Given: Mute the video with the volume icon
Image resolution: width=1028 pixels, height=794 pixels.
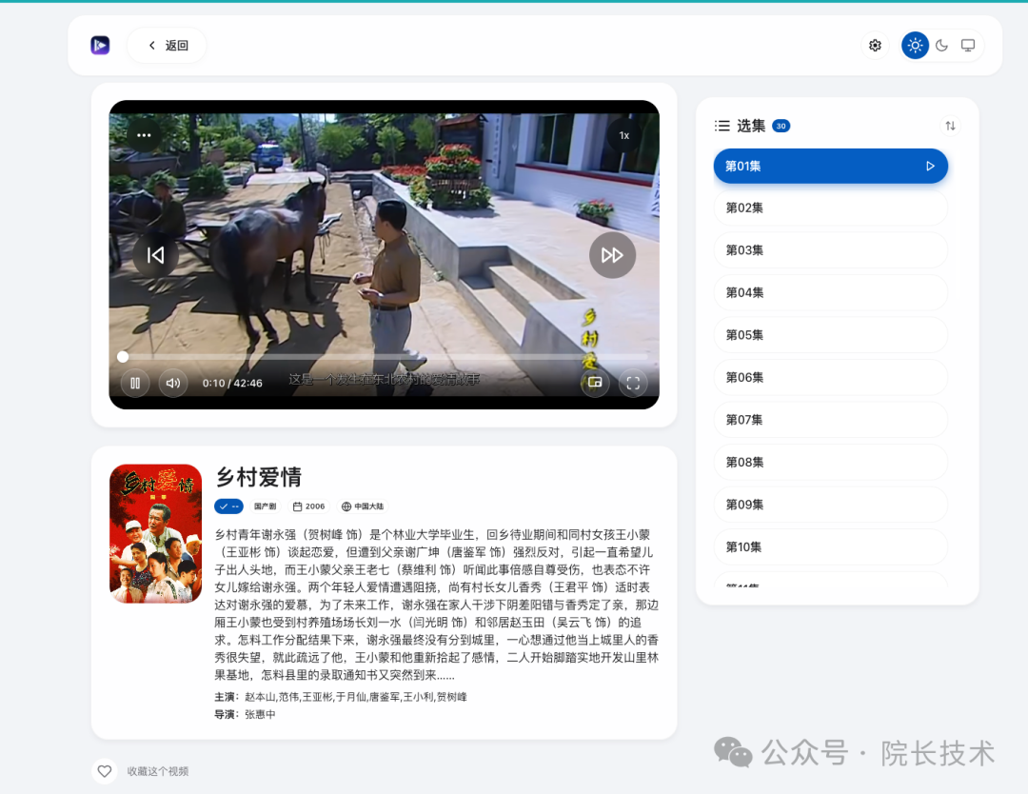Looking at the screenshot, I should (172, 383).
